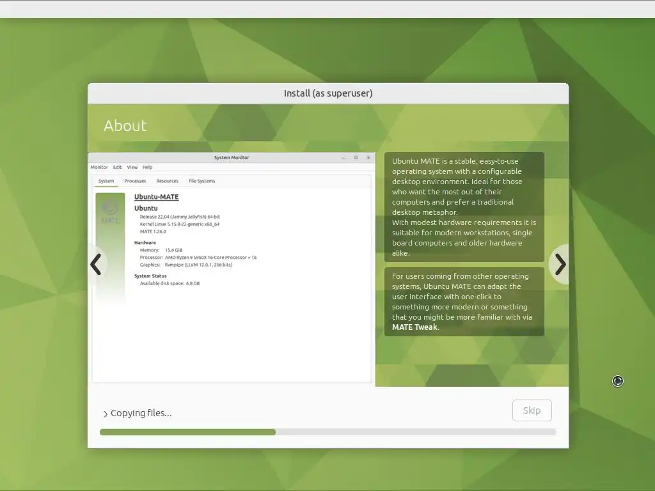Viewport: 655px width, 491px height.
Task: Click the AMD Ryzen 9 5950X processor line
Action: (198, 257)
